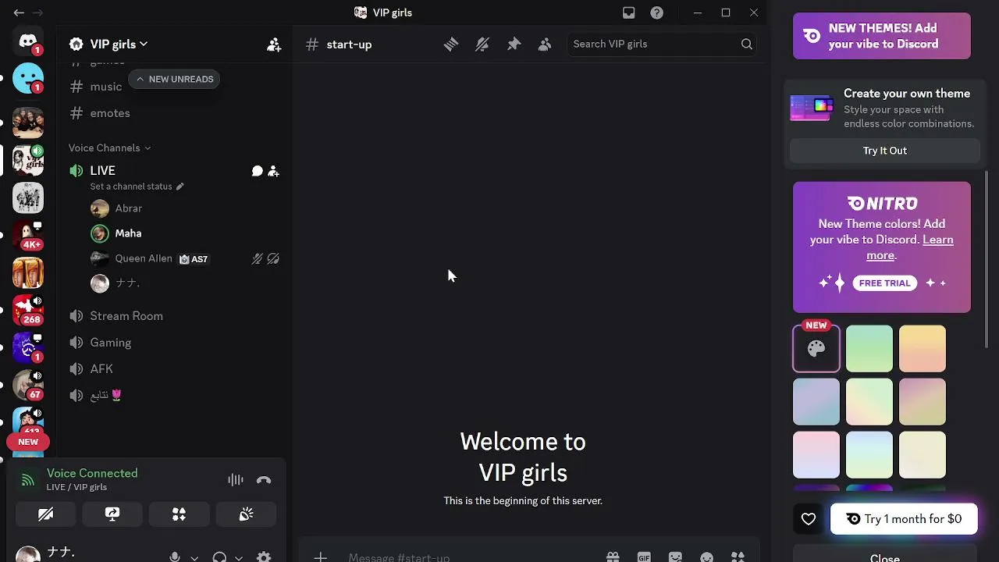Close the themes panel
The image size is (999, 562).
885,557
